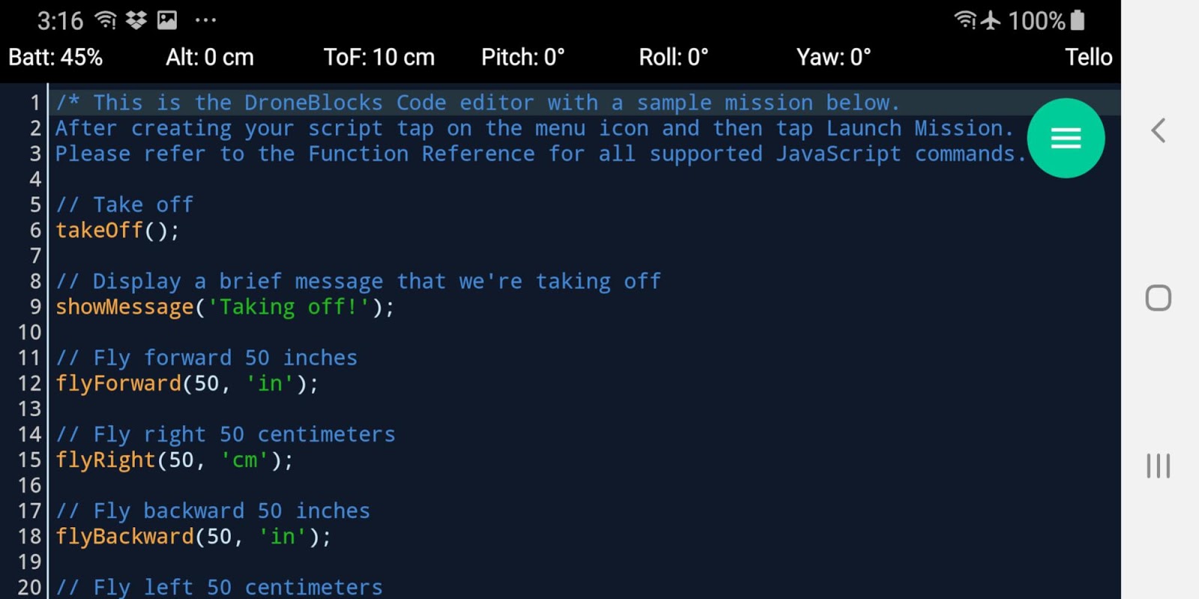Viewport: 1199px width, 599px height.
Task: Tap the image notification icon in status bar
Action: click(167, 20)
